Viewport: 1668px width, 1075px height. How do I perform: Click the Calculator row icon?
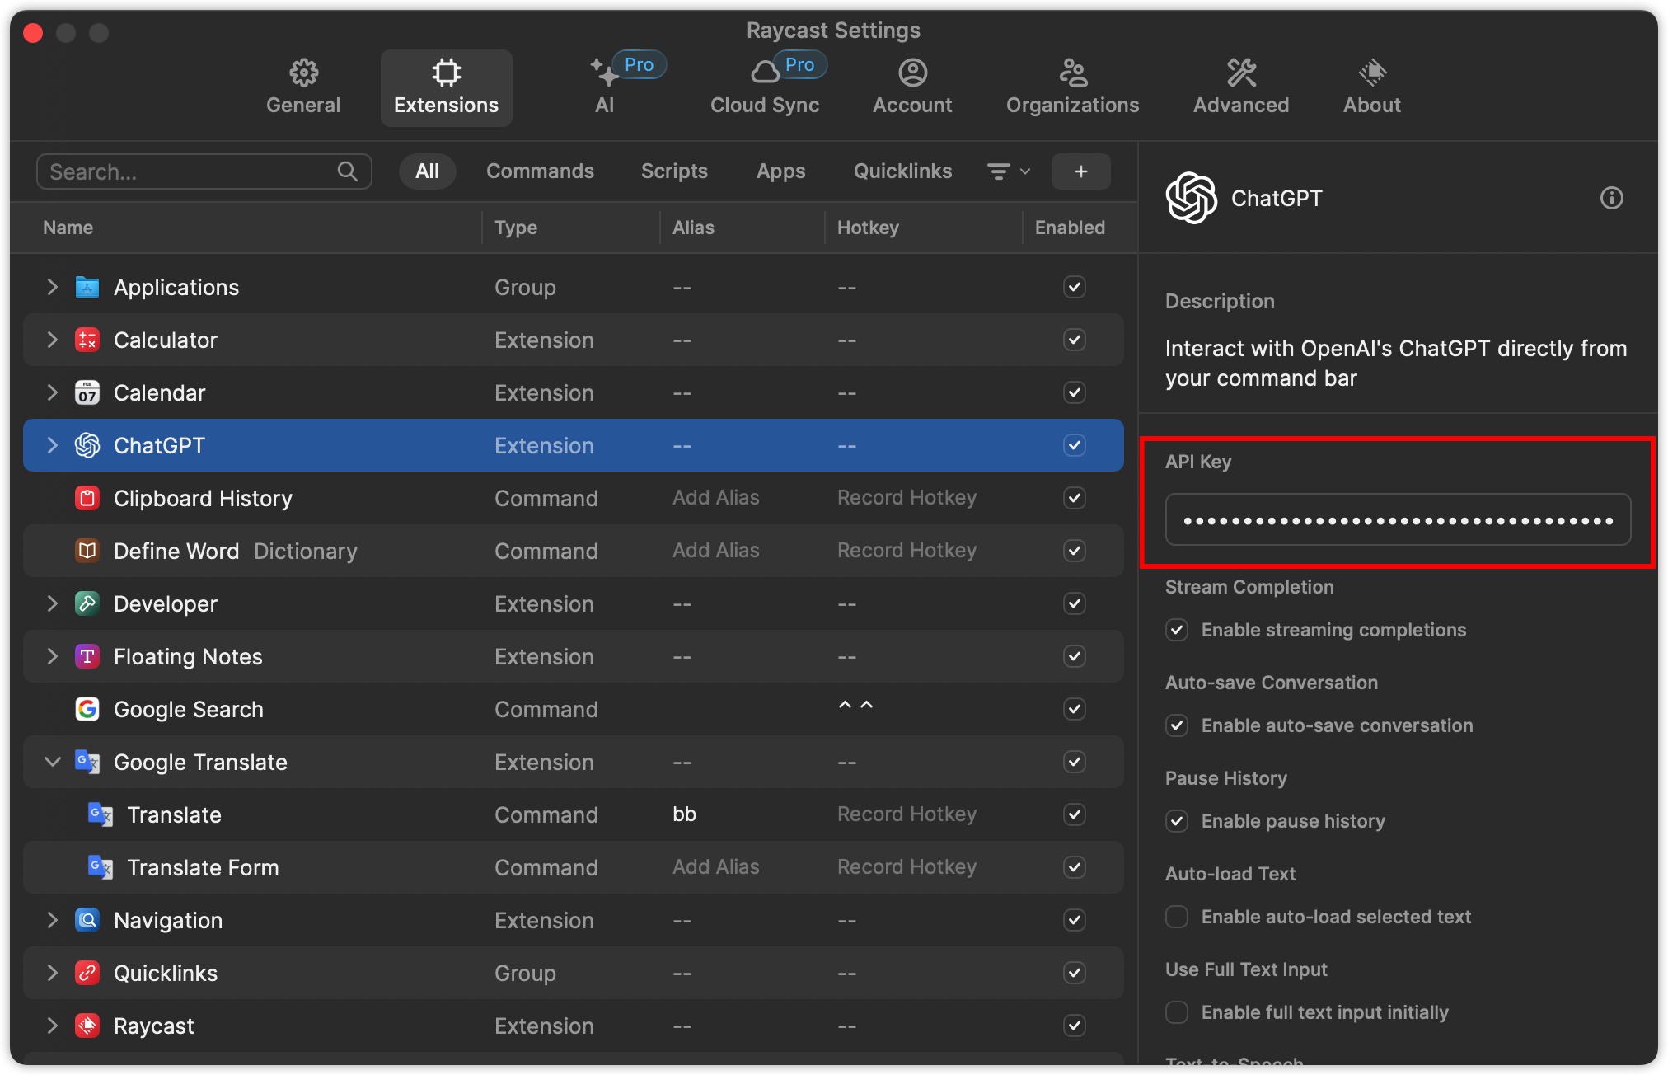click(87, 340)
